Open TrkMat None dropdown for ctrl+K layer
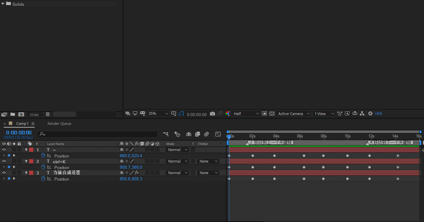Viewport: 424px width, 222px height. tap(208, 161)
